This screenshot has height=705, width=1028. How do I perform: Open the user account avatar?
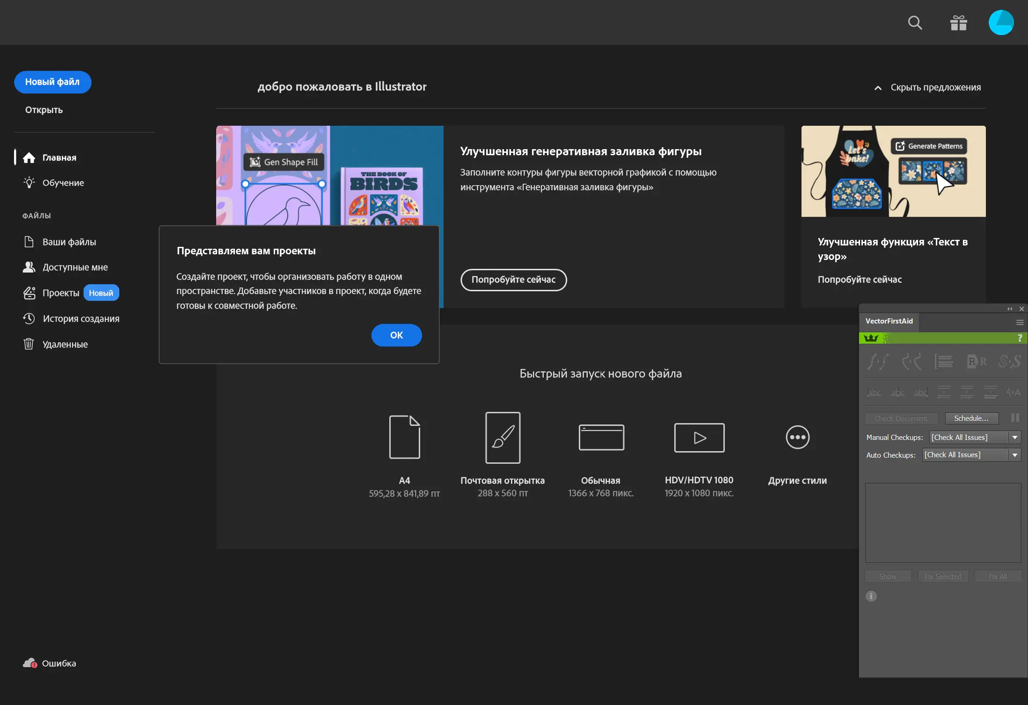tap(1001, 22)
